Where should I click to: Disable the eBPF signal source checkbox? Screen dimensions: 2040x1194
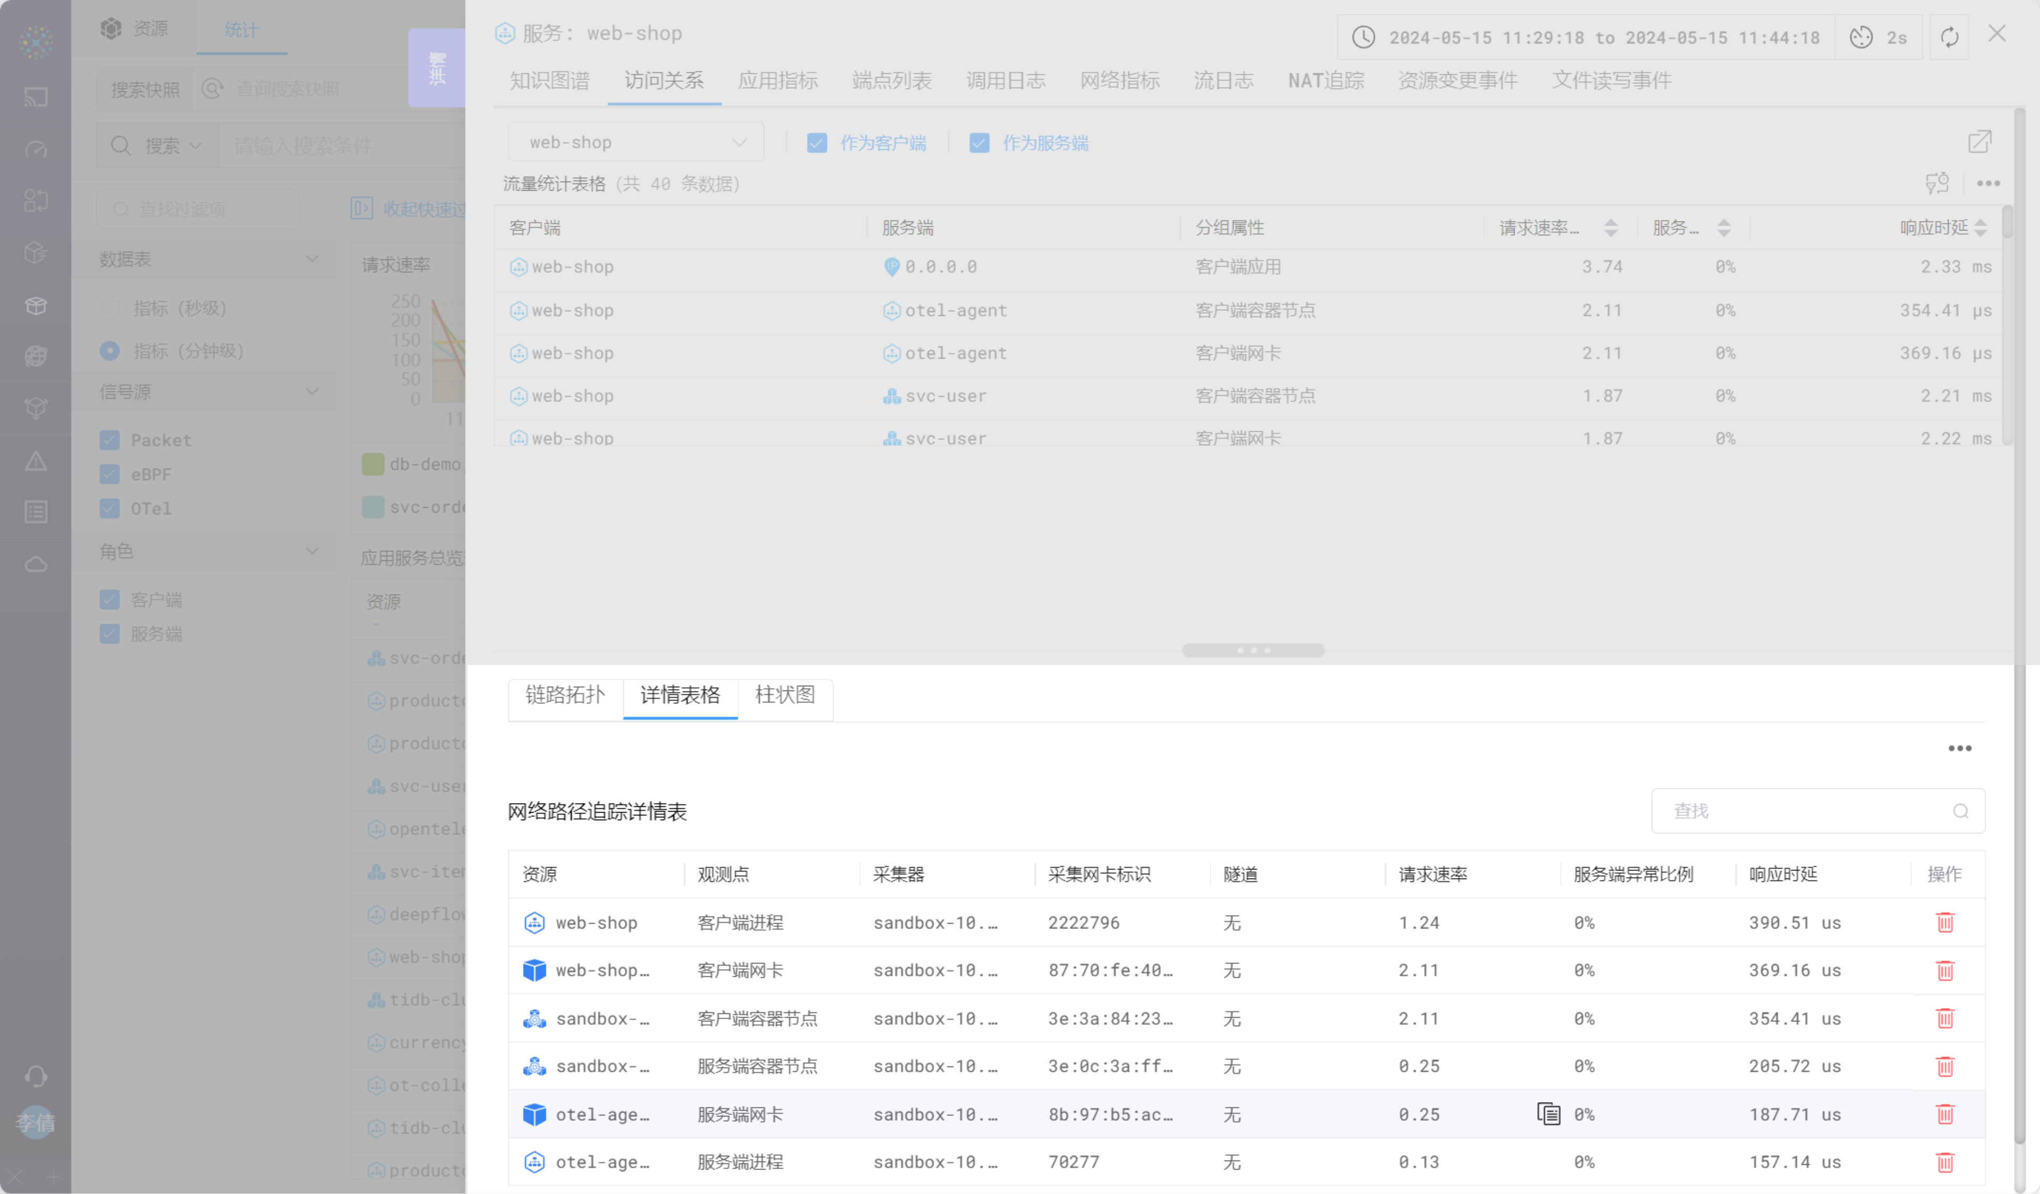109,474
